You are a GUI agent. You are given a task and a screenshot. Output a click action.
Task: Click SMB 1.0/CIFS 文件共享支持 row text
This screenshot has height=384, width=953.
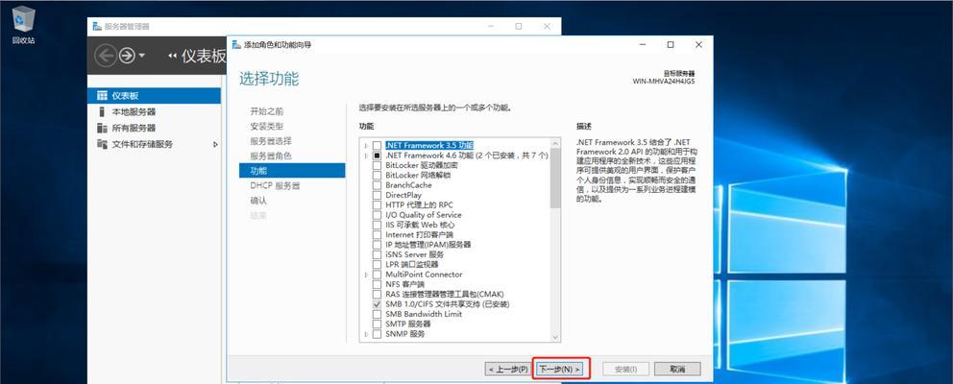448,303
